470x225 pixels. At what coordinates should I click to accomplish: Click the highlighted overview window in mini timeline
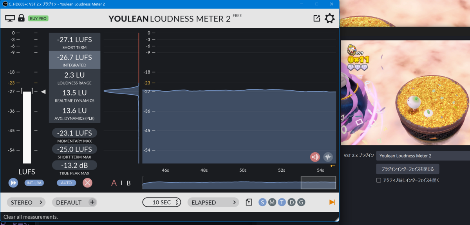coord(318,183)
